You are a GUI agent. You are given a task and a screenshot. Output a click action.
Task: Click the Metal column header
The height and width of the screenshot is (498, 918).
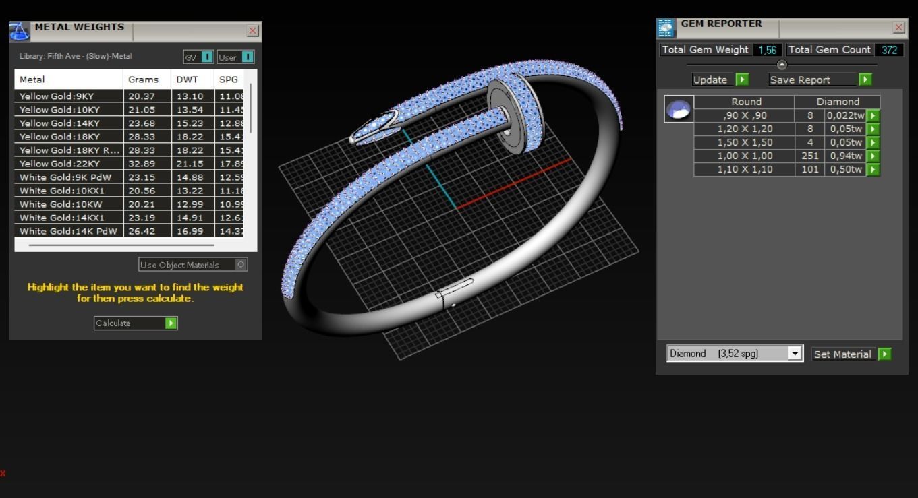click(69, 80)
